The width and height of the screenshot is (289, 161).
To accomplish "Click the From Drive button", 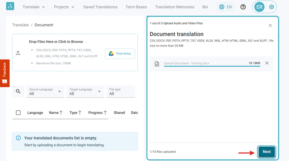I will pos(120,54).
